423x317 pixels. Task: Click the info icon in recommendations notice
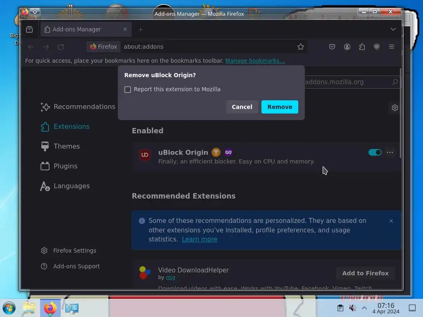pos(142,221)
